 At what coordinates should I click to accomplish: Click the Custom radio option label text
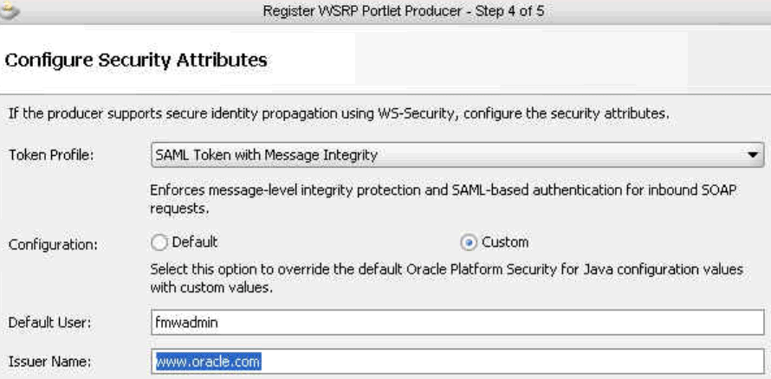pyautogui.click(x=505, y=242)
